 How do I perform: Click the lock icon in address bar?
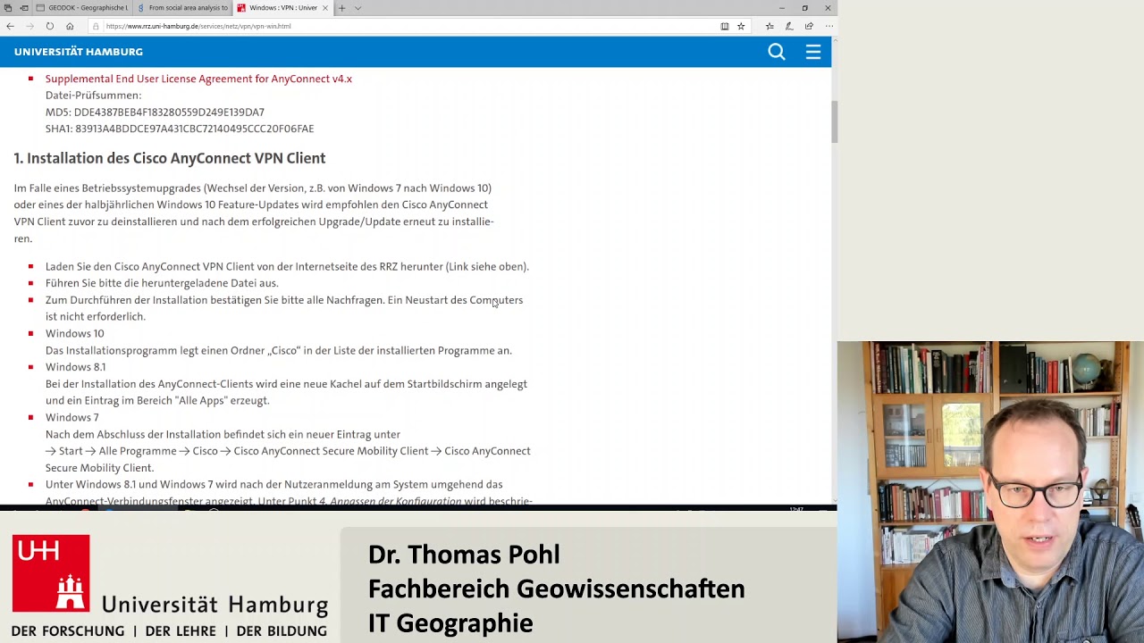click(96, 26)
